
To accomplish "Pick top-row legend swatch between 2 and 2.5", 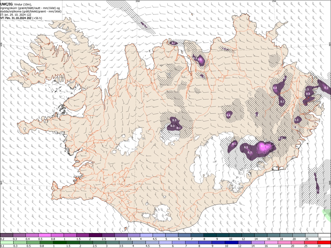I will [x=95, y=235].
